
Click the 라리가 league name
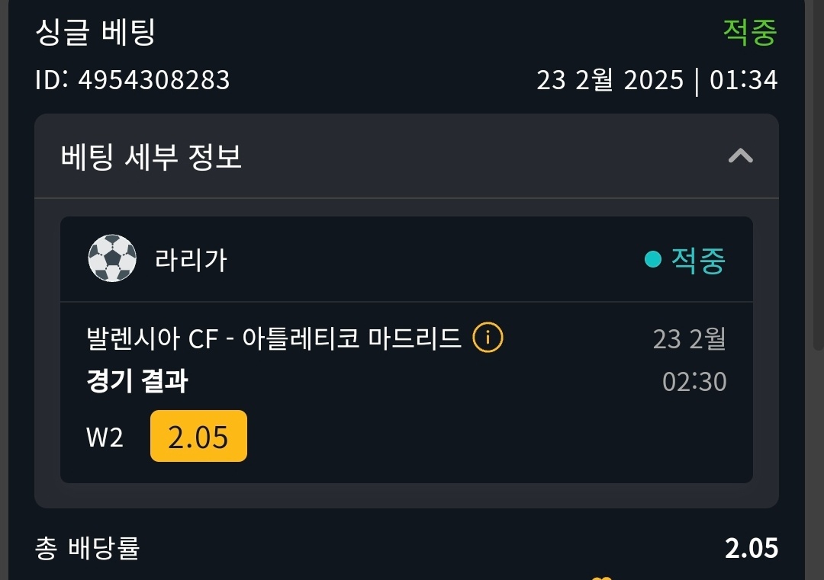tap(191, 260)
